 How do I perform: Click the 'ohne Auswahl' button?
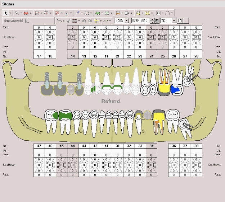[x=13, y=21]
